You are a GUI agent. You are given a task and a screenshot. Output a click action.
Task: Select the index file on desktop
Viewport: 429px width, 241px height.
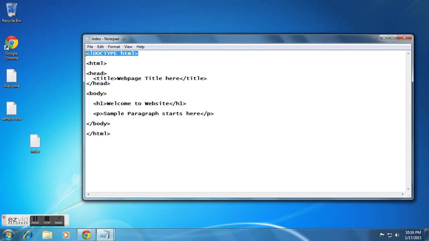pos(35,144)
